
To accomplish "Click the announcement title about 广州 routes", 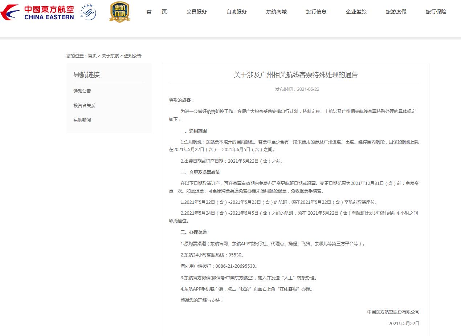I will tap(295, 75).
